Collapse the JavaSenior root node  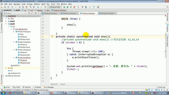4,16
